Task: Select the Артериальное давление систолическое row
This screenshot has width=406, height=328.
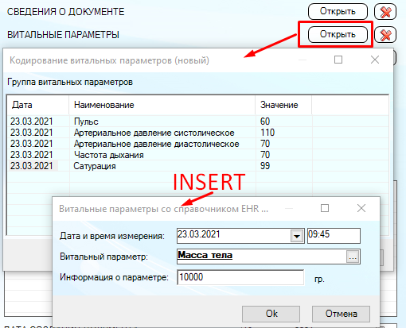Action: (x=197, y=133)
